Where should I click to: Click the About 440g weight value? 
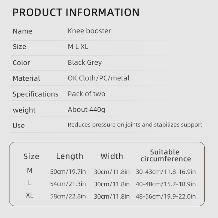click(86, 110)
